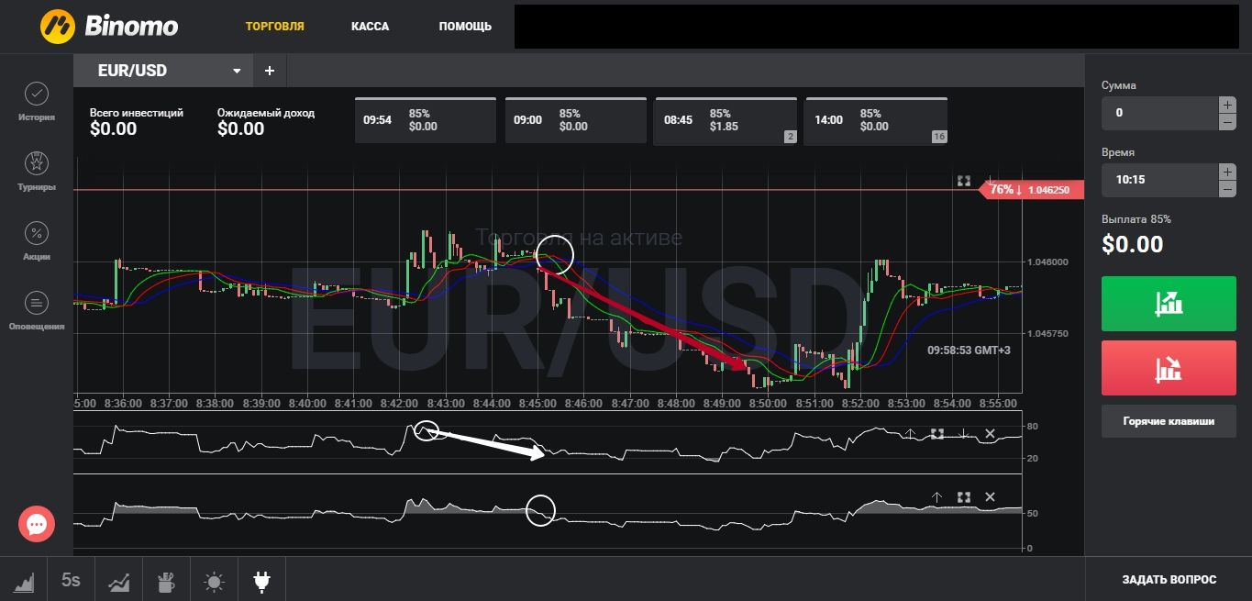Select the 09:54 expiration card
The image size is (1252, 601).
[x=426, y=120]
